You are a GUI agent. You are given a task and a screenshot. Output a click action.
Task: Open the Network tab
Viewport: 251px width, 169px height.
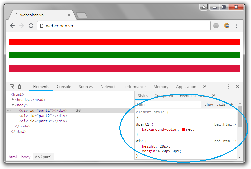click(x=108, y=87)
